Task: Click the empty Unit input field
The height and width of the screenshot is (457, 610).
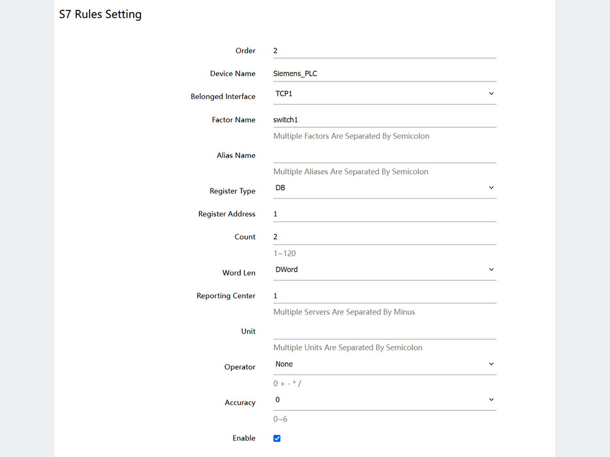Action: tap(385, 332)
